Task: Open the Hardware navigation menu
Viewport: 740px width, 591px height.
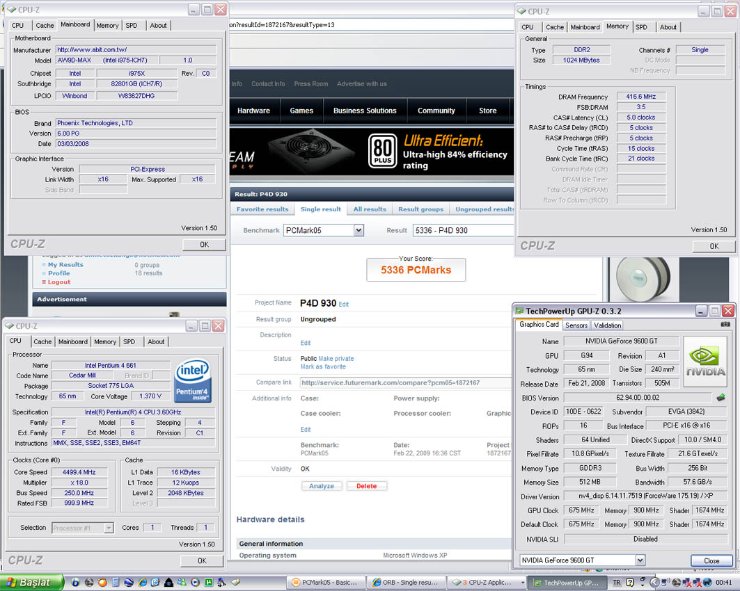Action: point(254,111)
